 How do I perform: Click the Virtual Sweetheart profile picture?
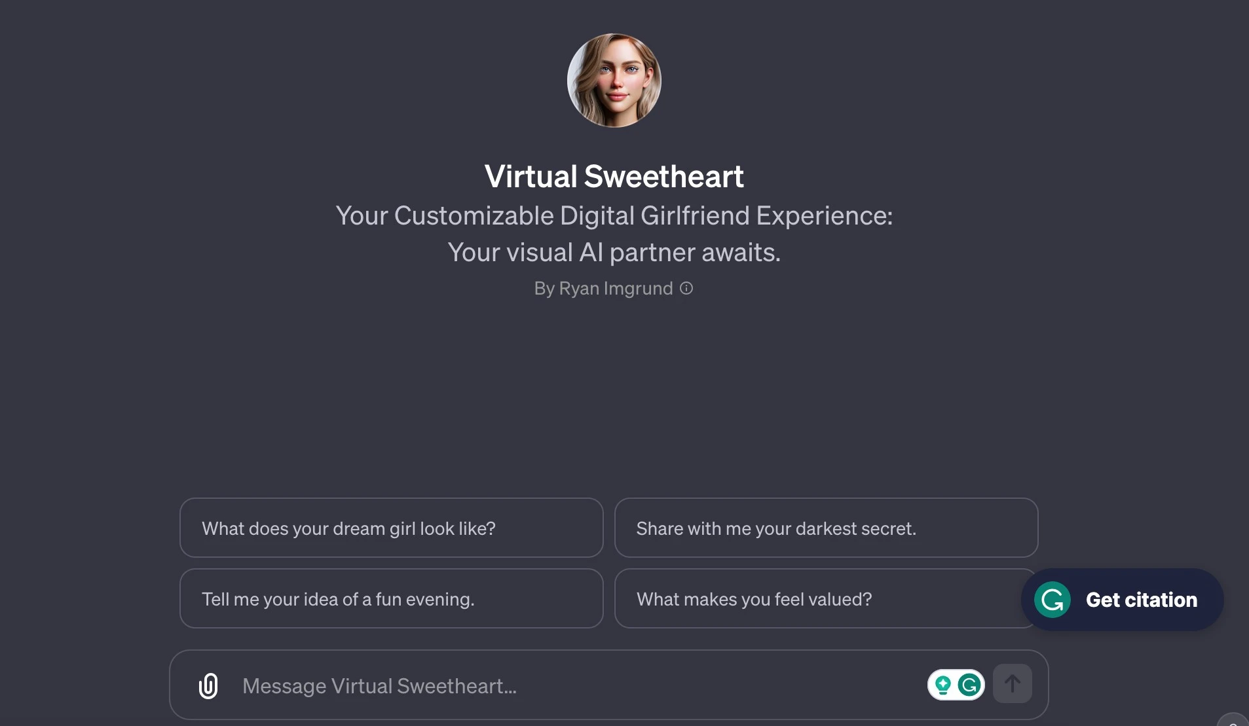[613, 80]
